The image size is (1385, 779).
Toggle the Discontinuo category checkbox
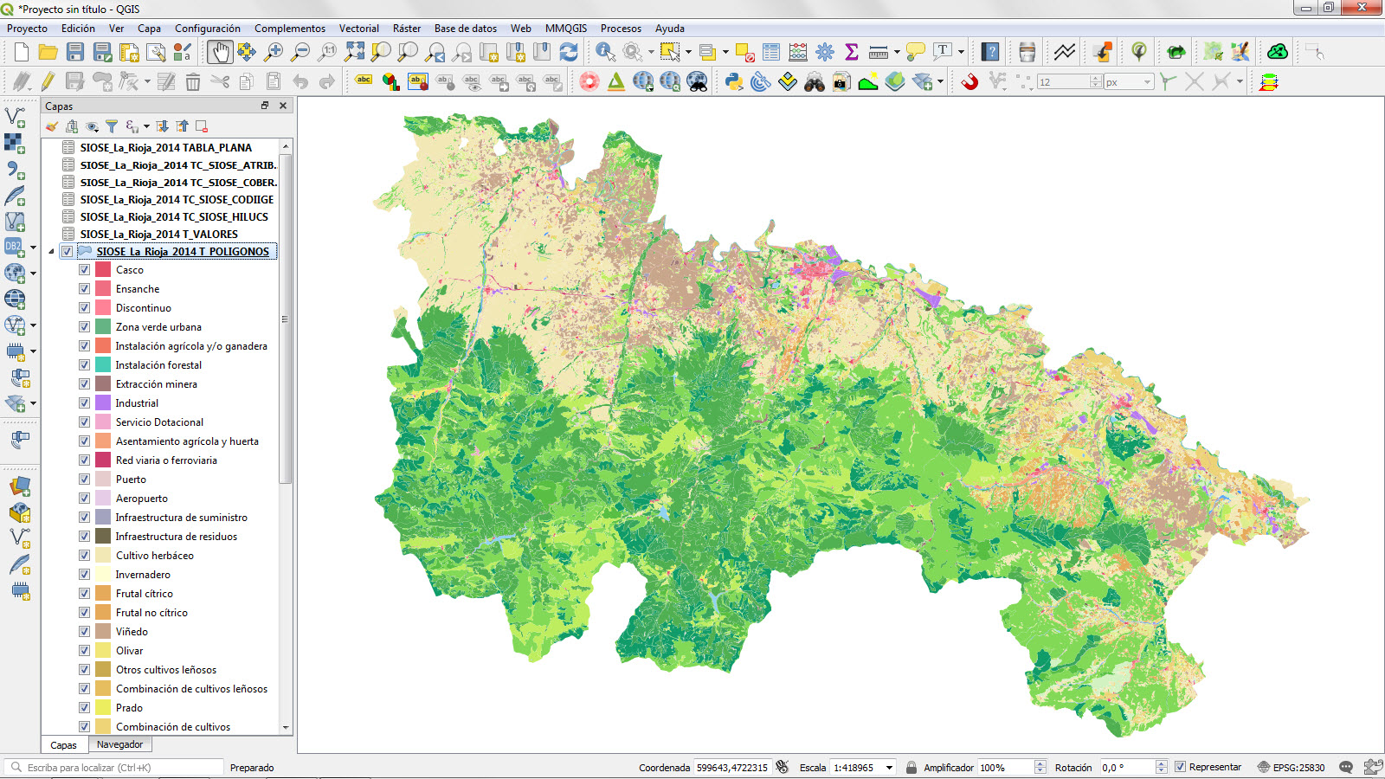[84, 308]
